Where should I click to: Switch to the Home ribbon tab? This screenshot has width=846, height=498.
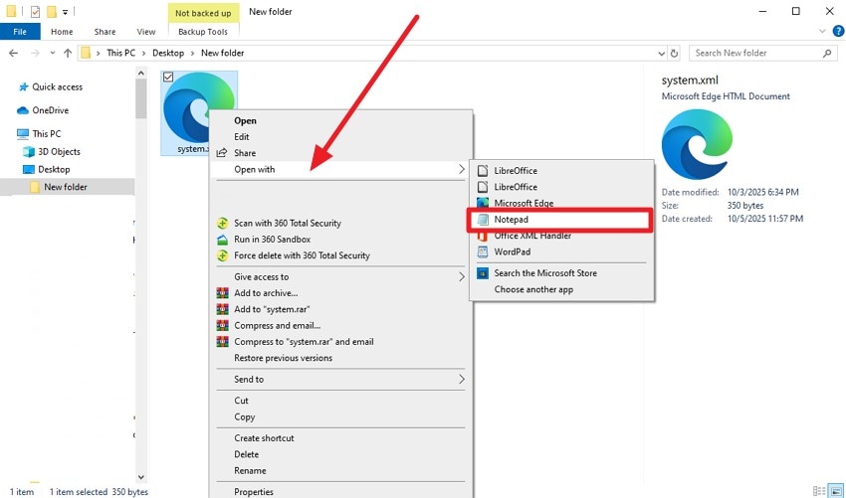pos(62,32)
